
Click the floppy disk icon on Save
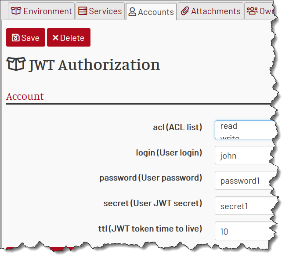click(x=15, y=38)
